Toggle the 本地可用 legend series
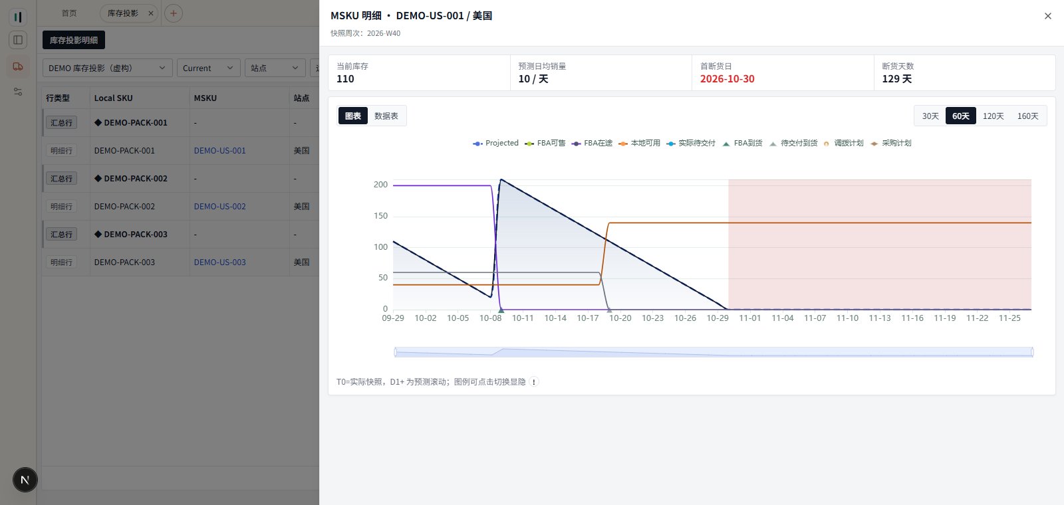 [x=639, y=144]
